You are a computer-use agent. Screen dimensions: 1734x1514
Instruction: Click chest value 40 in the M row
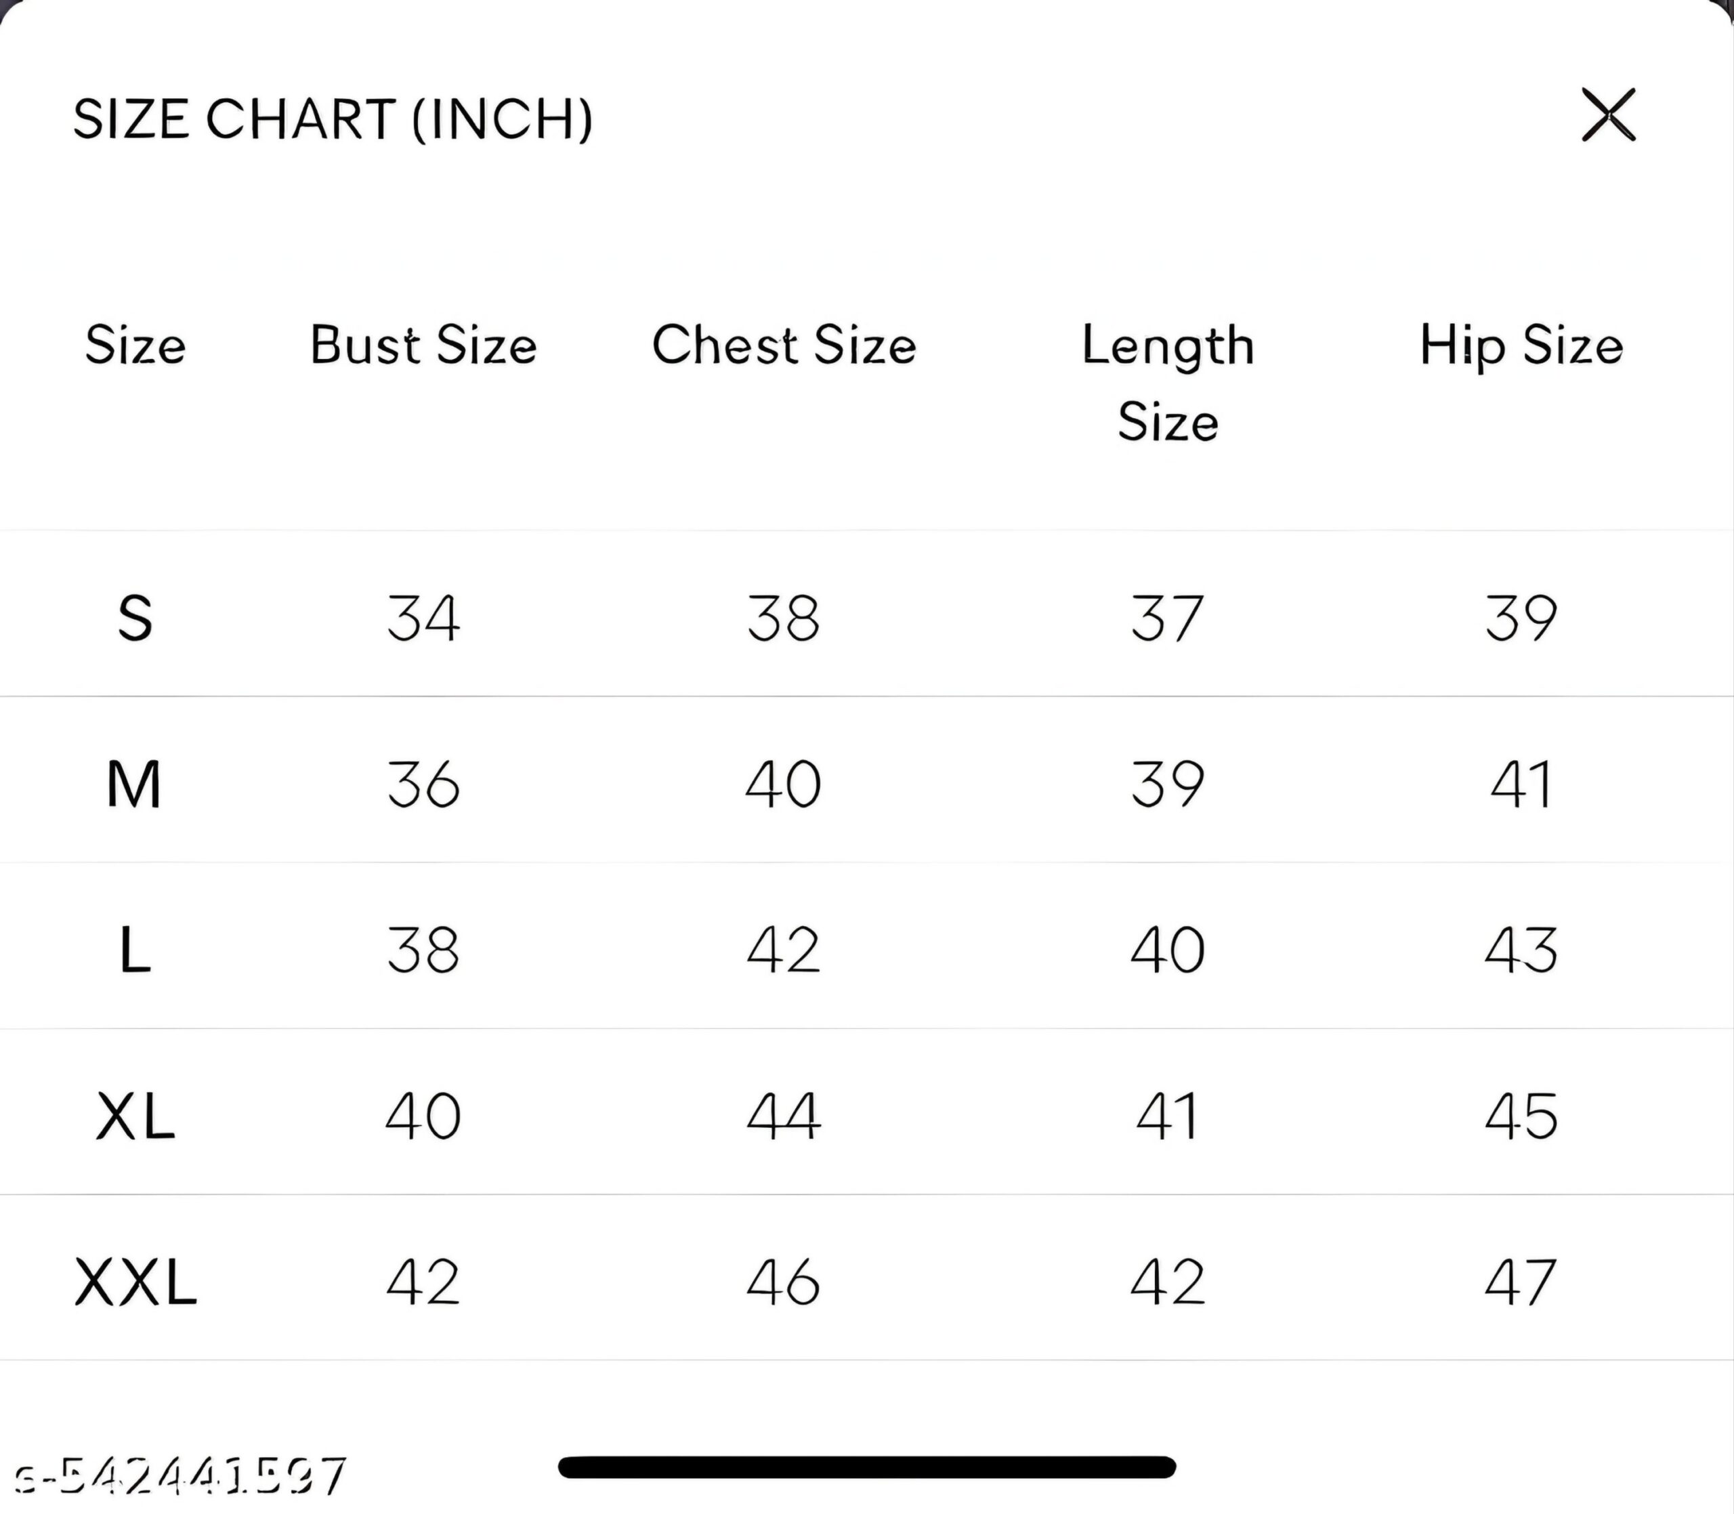pos(783,784)
